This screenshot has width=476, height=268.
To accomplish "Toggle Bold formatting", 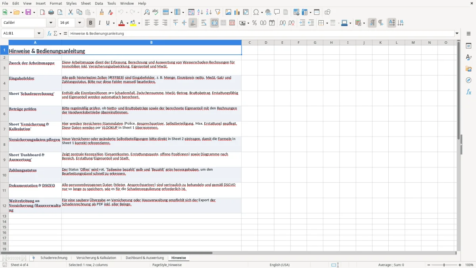I will pos(91,23).
